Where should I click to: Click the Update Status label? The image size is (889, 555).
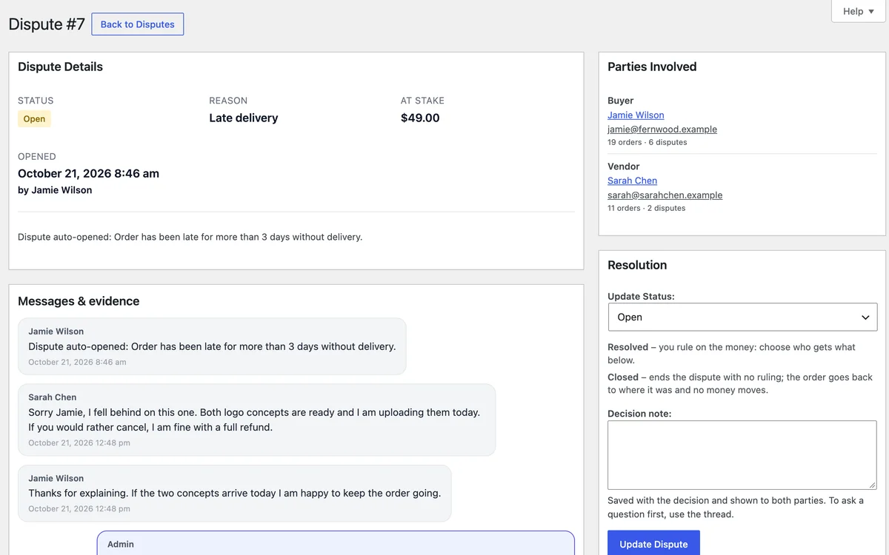641,296
